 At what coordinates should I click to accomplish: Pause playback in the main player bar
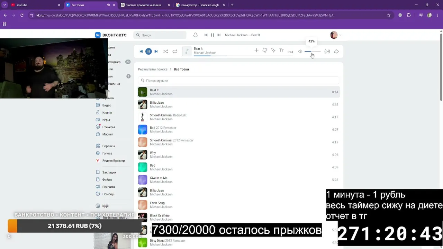point(148,52)
